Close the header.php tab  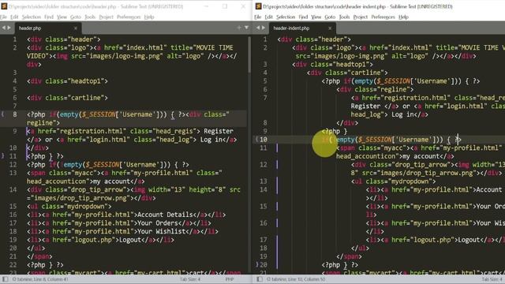[x=76, y=28]
